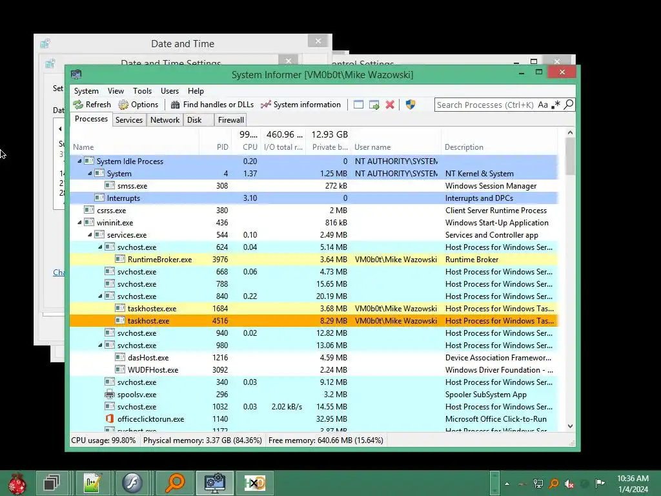The image size is (661, 496).
Task: Sort by the Name column header
Action: 134,147
